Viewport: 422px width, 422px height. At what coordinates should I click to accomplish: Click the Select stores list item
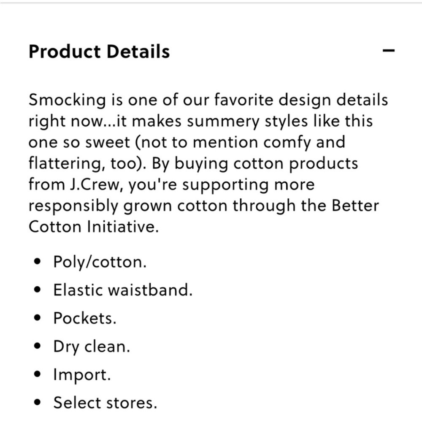tap(105, 403)
